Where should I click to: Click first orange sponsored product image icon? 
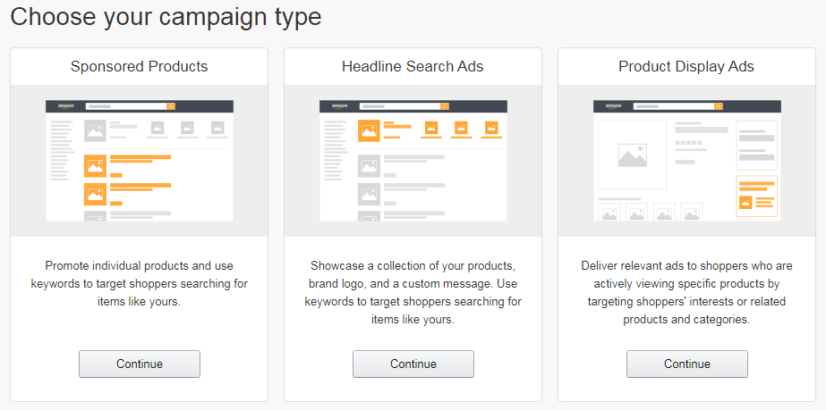click(x=95, y=166)
